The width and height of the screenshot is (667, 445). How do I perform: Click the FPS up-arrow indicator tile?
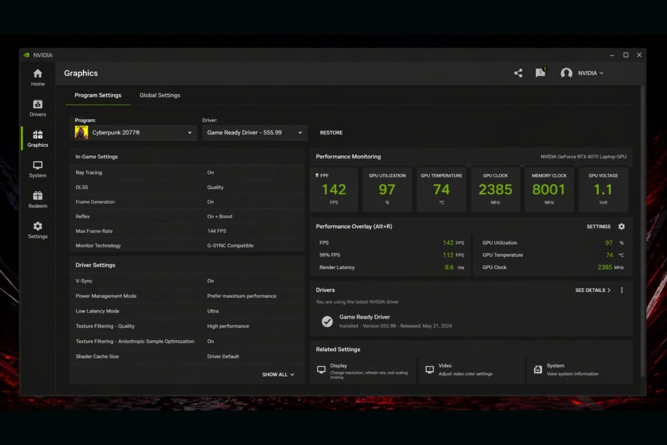334,190
